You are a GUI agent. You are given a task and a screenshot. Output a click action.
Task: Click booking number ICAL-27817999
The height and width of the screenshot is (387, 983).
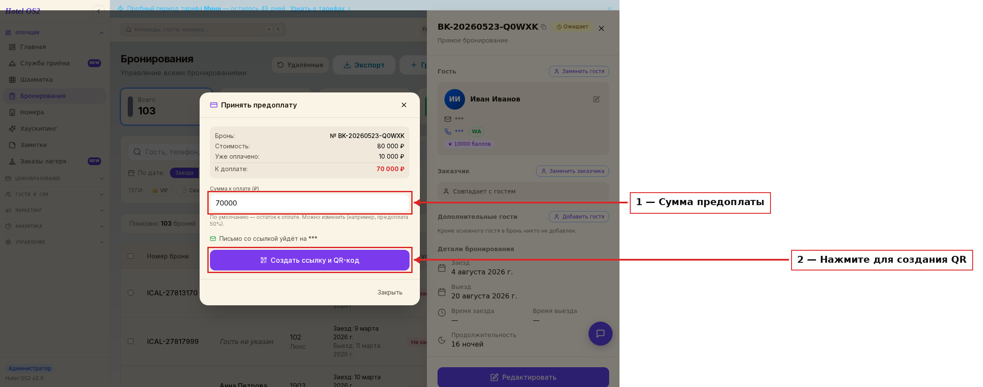tap(173, 341)
